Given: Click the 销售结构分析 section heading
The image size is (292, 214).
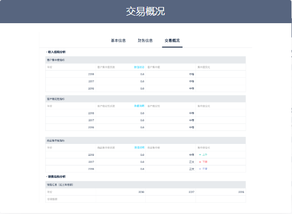Looking at the screenshot, I should (x=56, y=176).
